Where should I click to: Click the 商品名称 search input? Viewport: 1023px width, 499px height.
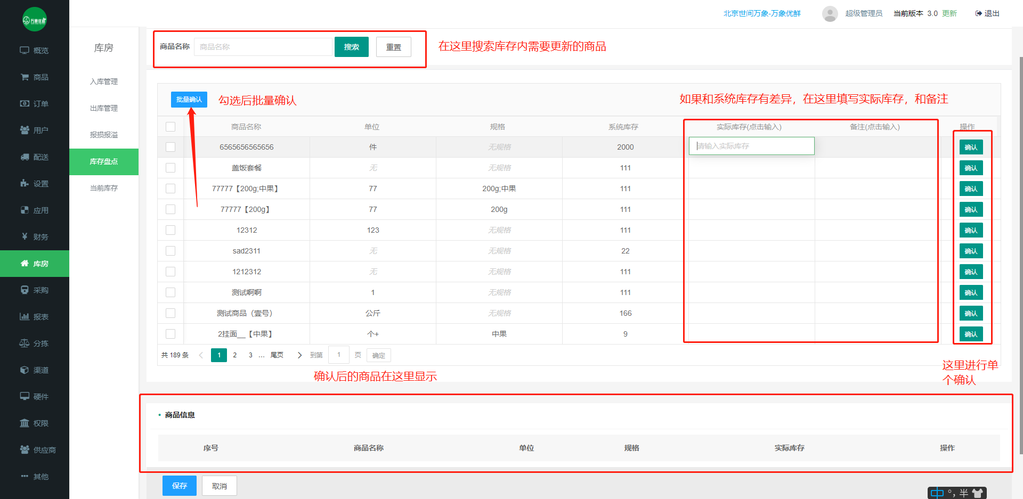pyautogui.click(x=263, y=47)
